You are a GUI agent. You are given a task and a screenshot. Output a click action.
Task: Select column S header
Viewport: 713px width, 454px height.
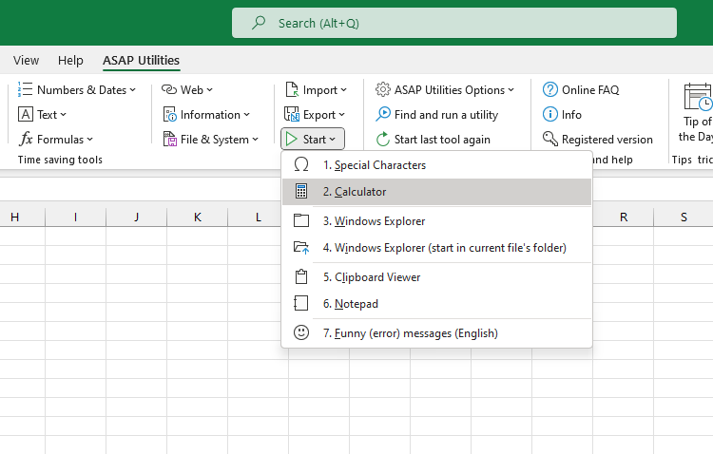click(684, 218)
